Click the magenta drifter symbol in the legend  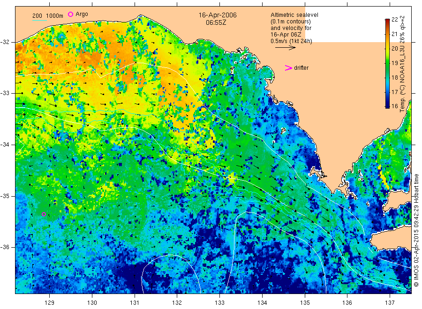point(288,68)
